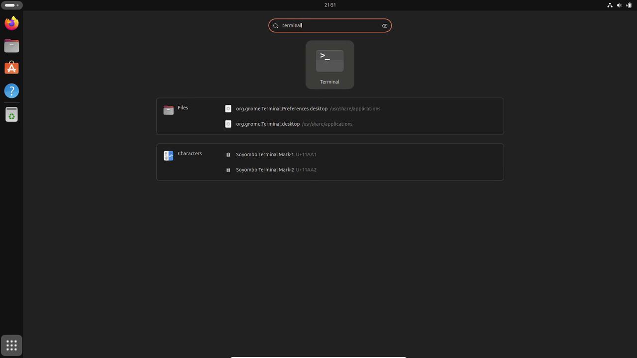Click the Activities workspace indicator

click(x=11, y=5)
